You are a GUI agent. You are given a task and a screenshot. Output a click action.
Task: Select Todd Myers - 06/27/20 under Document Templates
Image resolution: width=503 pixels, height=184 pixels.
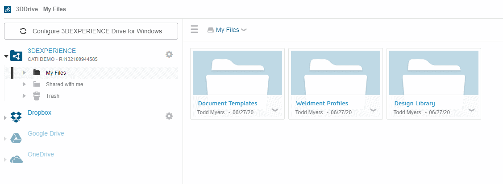click(x=225, y=112)
